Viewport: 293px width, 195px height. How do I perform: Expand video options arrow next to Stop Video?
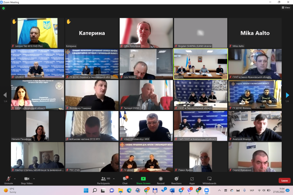coord(33,178)
